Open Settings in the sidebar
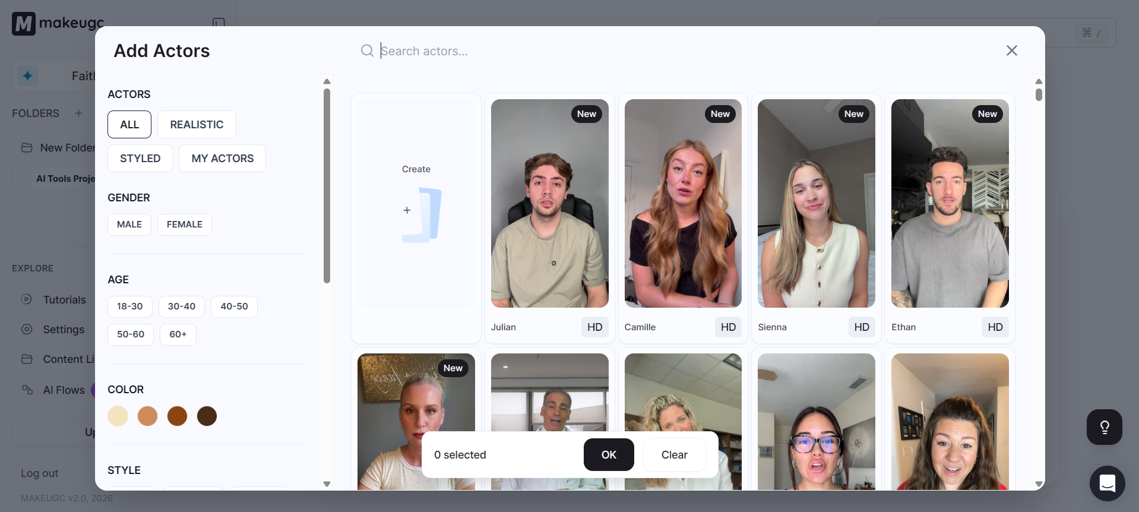 pos(64,329)
